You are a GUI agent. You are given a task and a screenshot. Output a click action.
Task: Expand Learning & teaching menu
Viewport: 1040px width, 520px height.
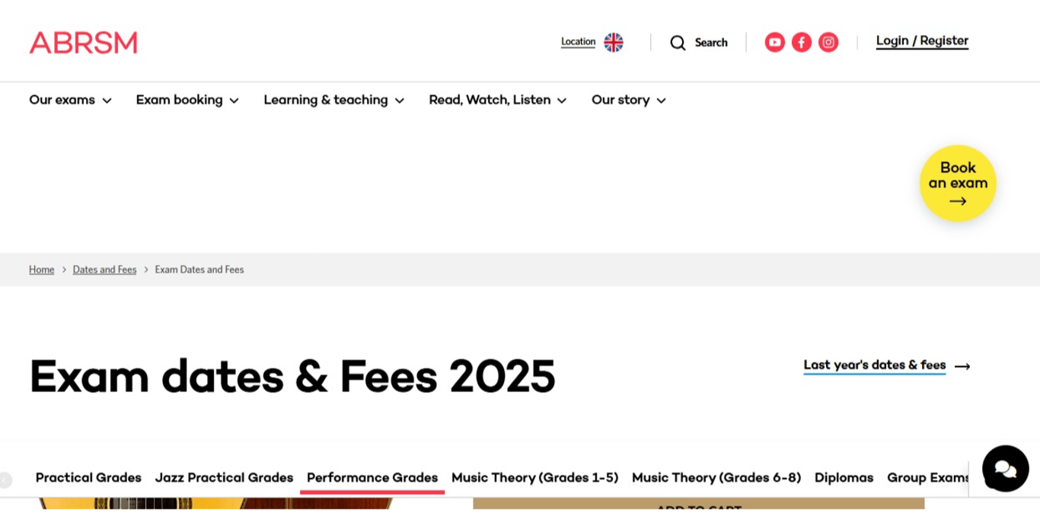pos(333,100)
